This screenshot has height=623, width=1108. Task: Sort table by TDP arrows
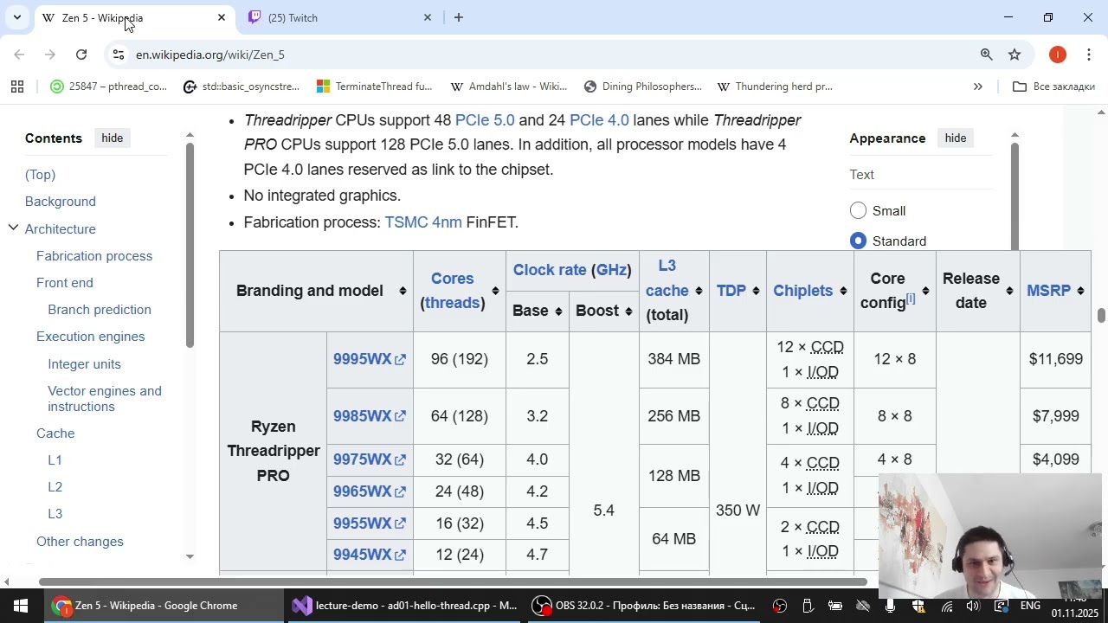click(756, 291)
